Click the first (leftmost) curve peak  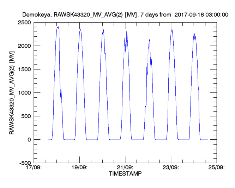click(58, 27)
